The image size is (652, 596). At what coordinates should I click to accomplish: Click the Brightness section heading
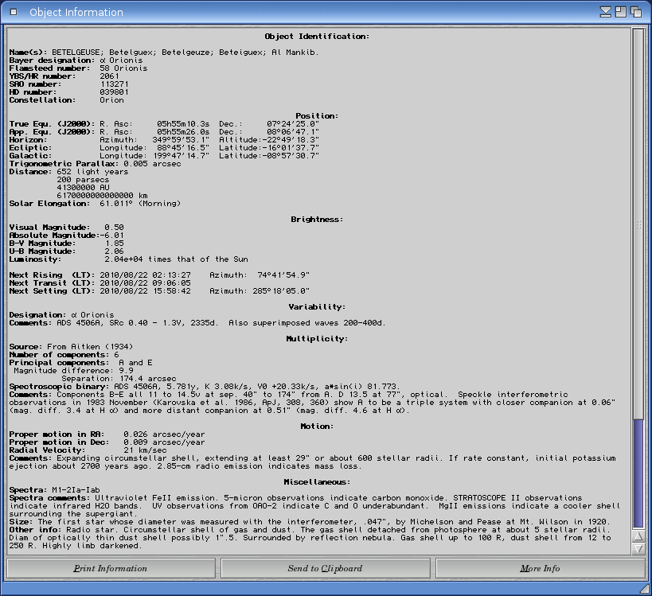pyautogui.click(x=316, y=219)
